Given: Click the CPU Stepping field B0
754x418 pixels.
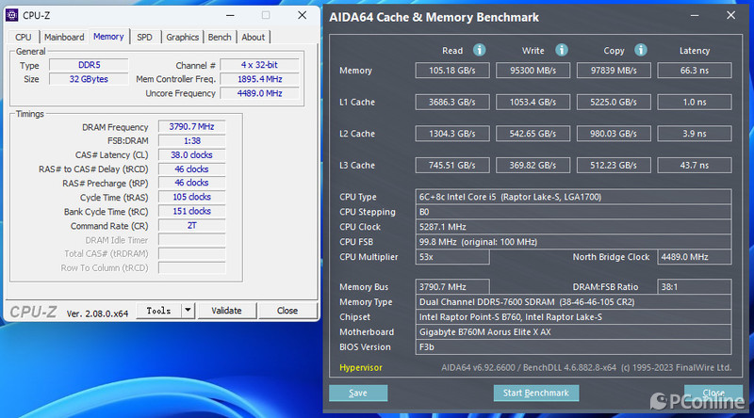Looking at the screenshot, I should click(573, 212).
